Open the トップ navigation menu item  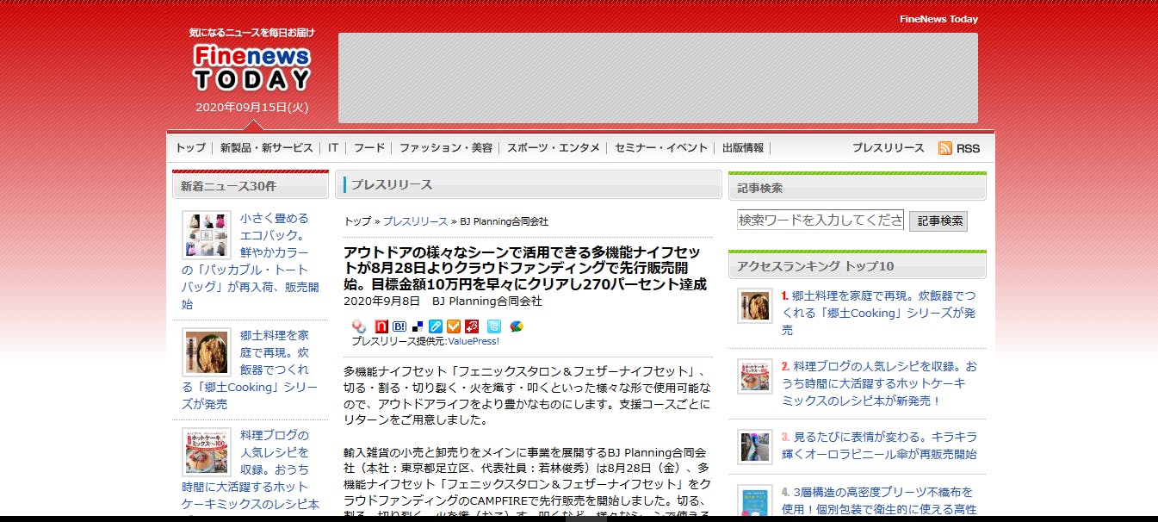click(190, 148)
